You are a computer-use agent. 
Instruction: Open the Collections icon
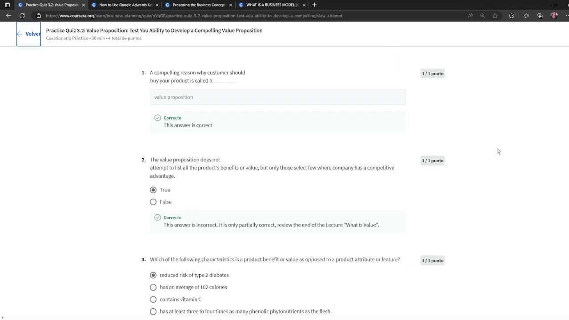[540, 16]
